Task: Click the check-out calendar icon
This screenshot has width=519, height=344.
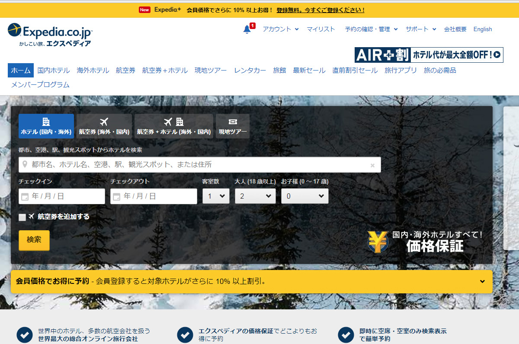Action: [x=116, y=197]
